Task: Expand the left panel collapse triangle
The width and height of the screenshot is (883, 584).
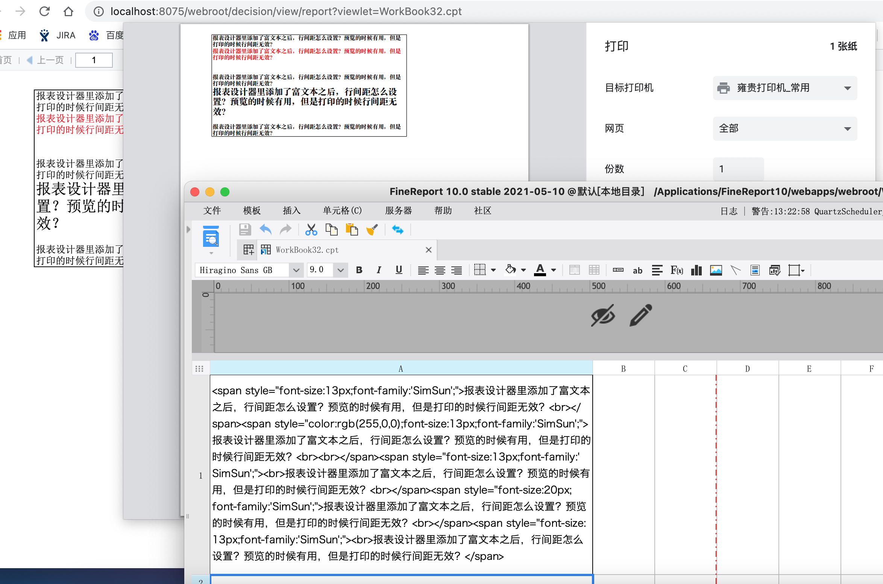Action: pos(188,230)
